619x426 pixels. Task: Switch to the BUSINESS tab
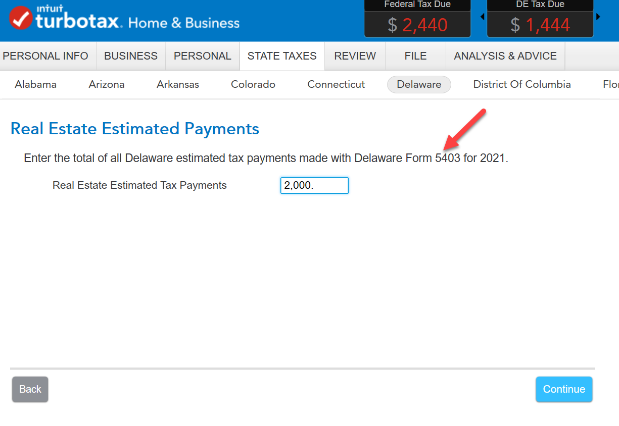click(131, 56)
